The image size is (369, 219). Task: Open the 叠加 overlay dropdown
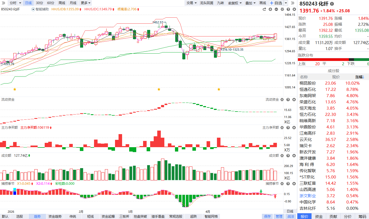[x=250, y=3]
